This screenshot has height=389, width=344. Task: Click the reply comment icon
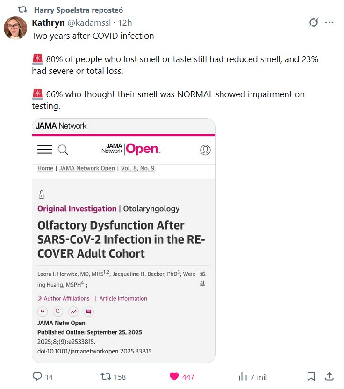[37, 376]
